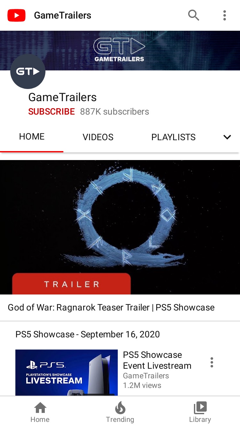Tap GameTrailers name under livestream title
This screenshot has width=240, height=427.
pos(146,376)
